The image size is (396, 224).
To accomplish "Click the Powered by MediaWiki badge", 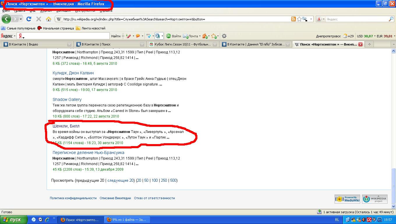I will pyautogui.click(x=347, y=199).
